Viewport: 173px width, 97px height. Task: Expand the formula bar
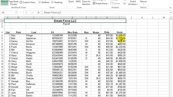(171, 13)
